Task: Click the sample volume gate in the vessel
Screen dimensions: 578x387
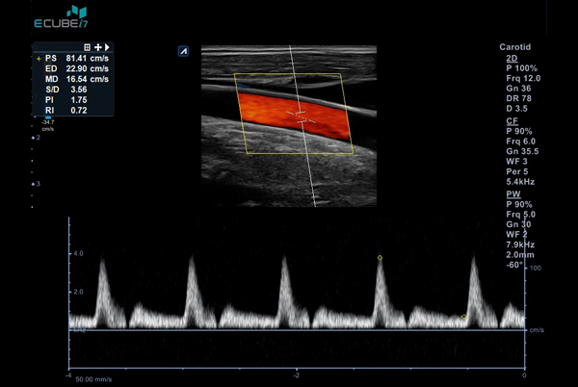Action: (x=302, y=116)
